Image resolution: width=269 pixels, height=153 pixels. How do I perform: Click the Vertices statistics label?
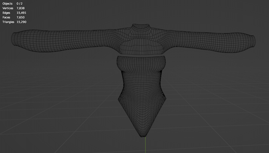tap(8, 8)
